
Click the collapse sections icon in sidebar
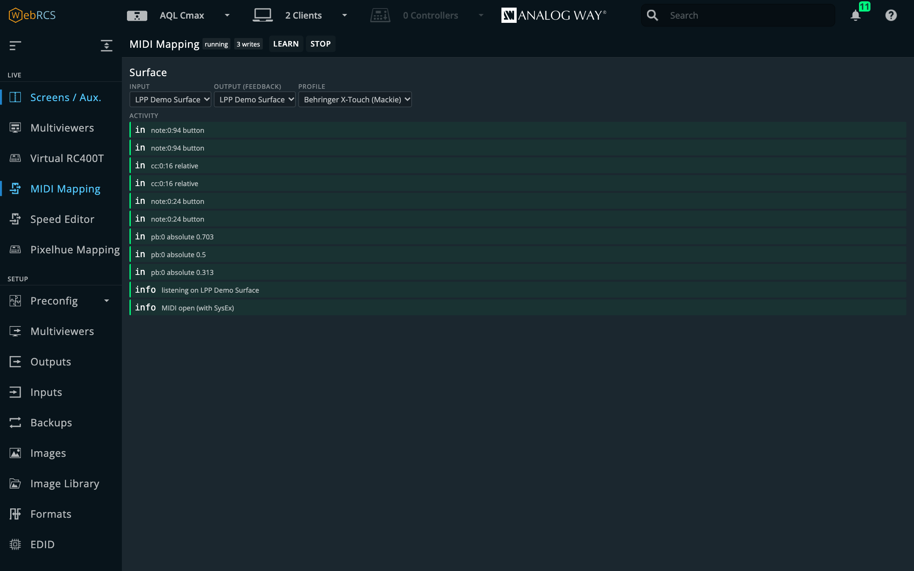107,45
